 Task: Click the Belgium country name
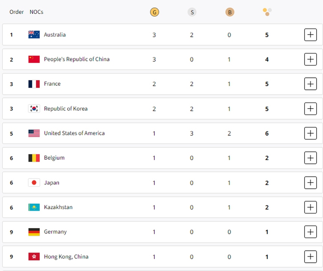[54, 158]
